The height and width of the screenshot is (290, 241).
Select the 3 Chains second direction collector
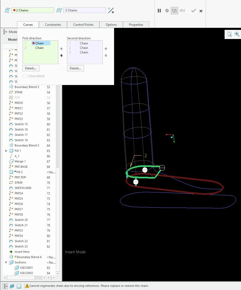[85, 10]
